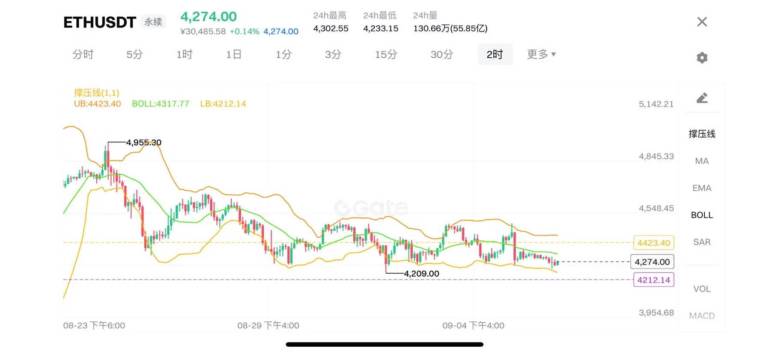The image size is (769, 354).
Task: Click the 4,955.30 high price marker
Action: pos(144,142)
